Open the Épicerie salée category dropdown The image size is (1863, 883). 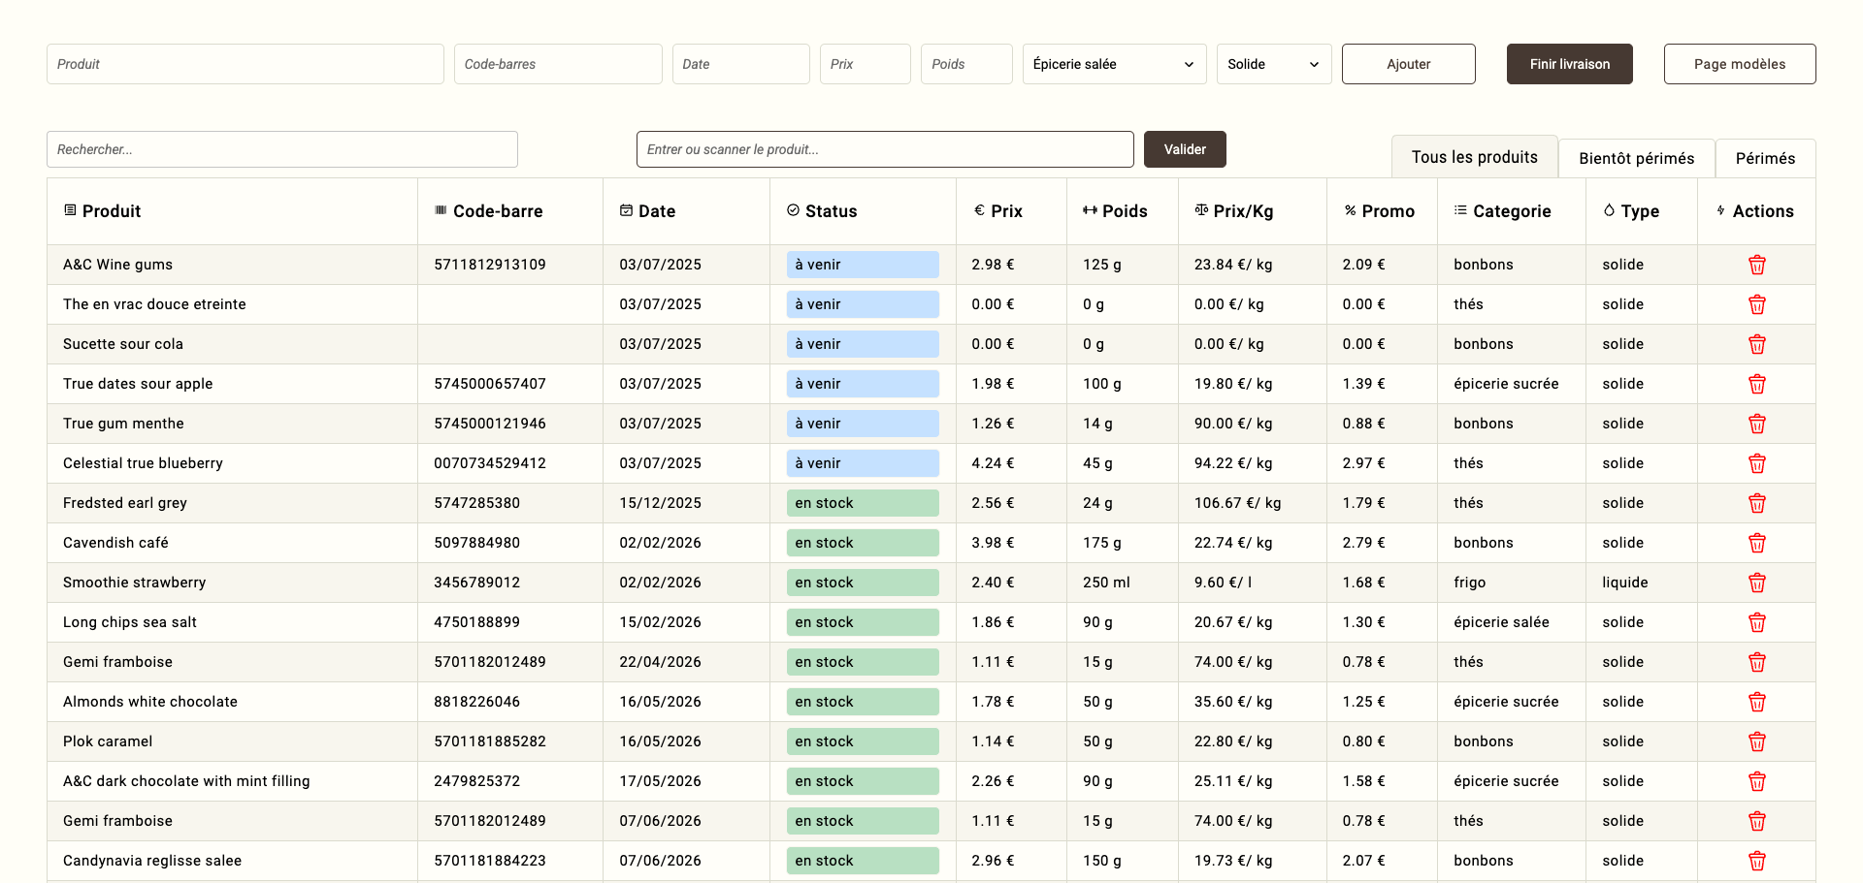pyautogui.click(x=1113, y=64)
